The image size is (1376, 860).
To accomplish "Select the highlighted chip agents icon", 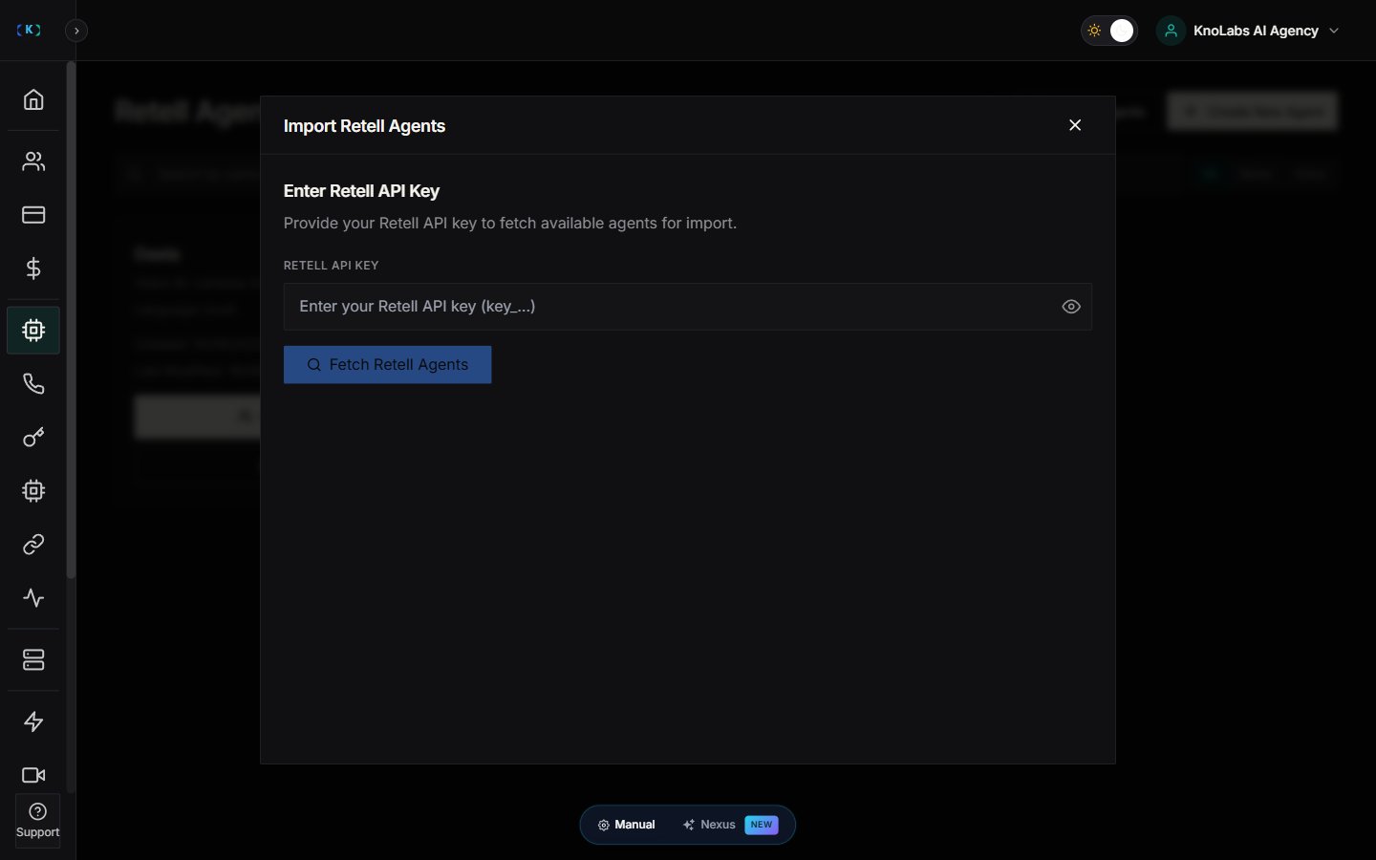I will [x=33, y=331].
